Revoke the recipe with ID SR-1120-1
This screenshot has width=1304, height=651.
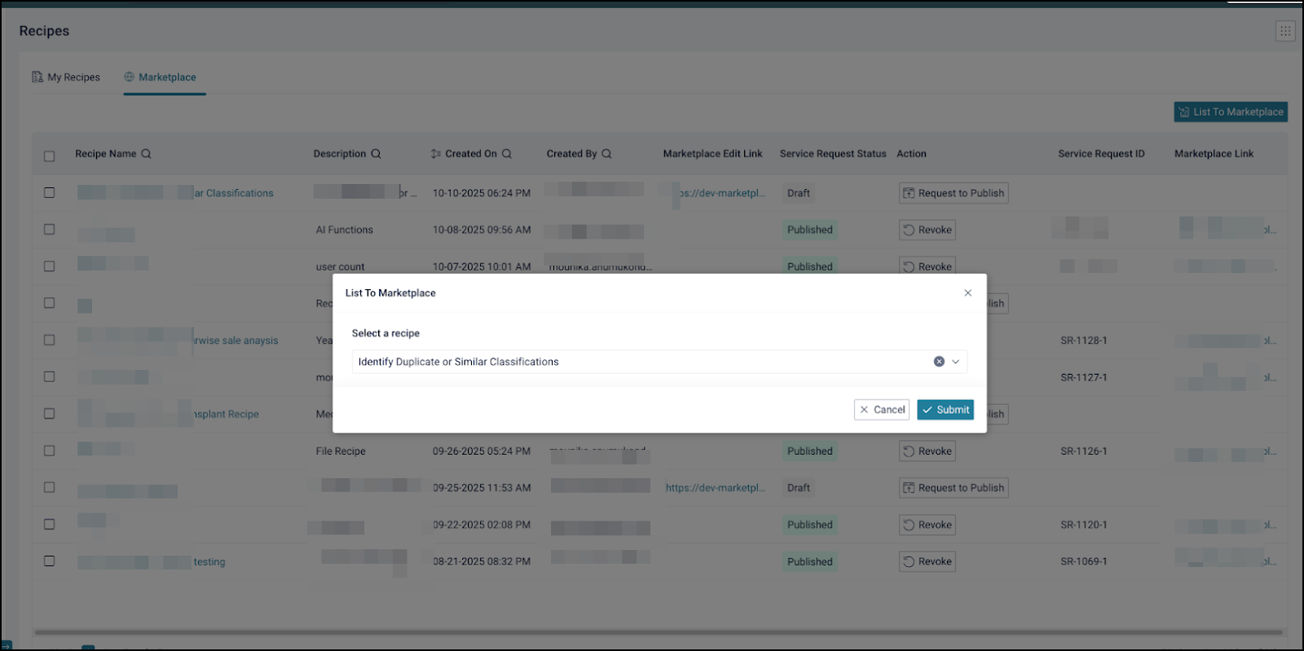tap(927, 525)
